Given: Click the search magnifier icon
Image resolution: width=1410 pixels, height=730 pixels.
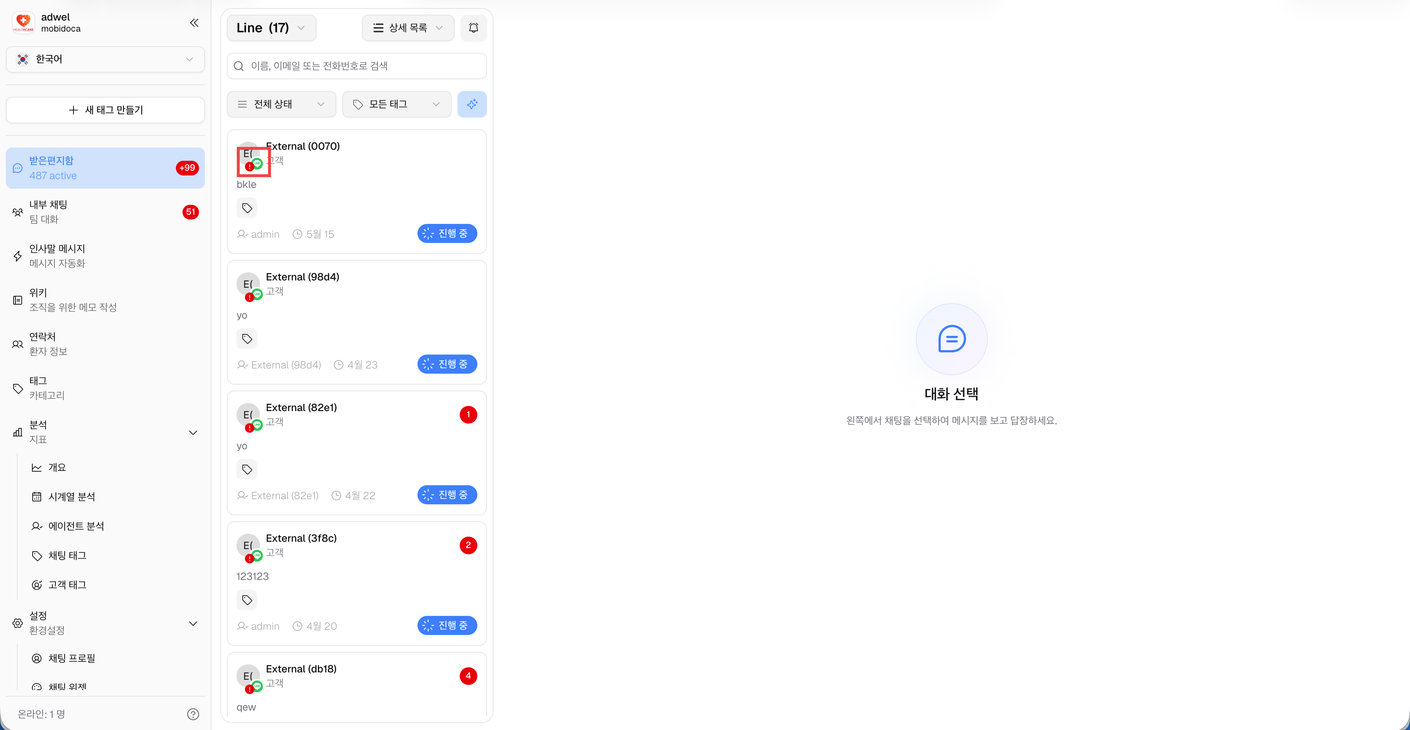Looking at the screenshot, I should click(x=239, y=66).
